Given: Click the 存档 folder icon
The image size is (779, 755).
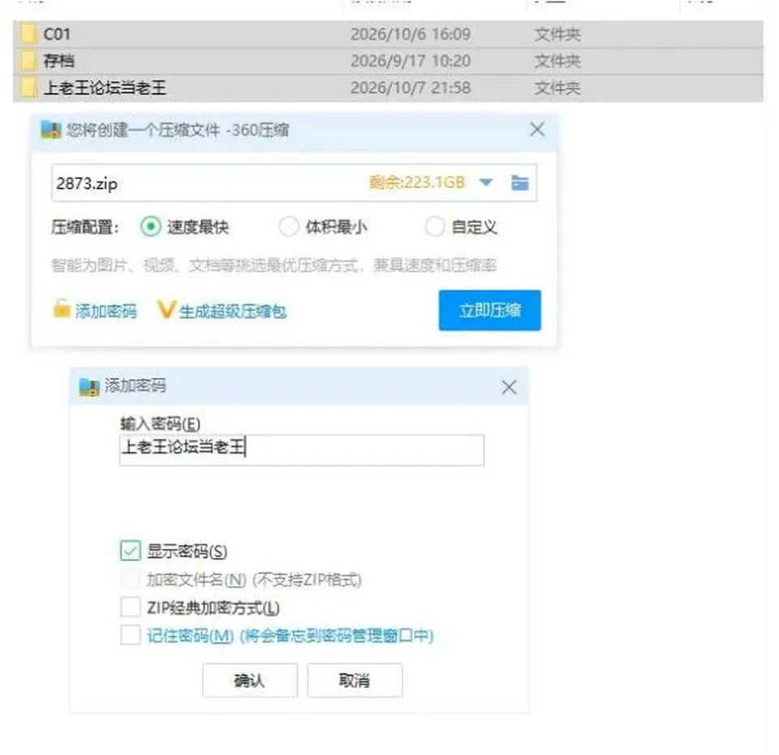Looking at the screenshot, I should point(28,61).
